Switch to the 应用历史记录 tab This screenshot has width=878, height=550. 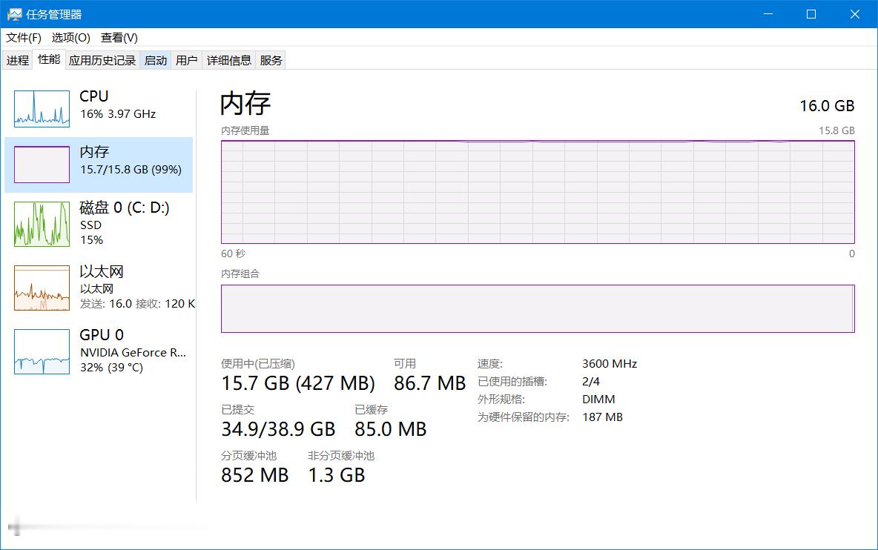tap(102, 61)
